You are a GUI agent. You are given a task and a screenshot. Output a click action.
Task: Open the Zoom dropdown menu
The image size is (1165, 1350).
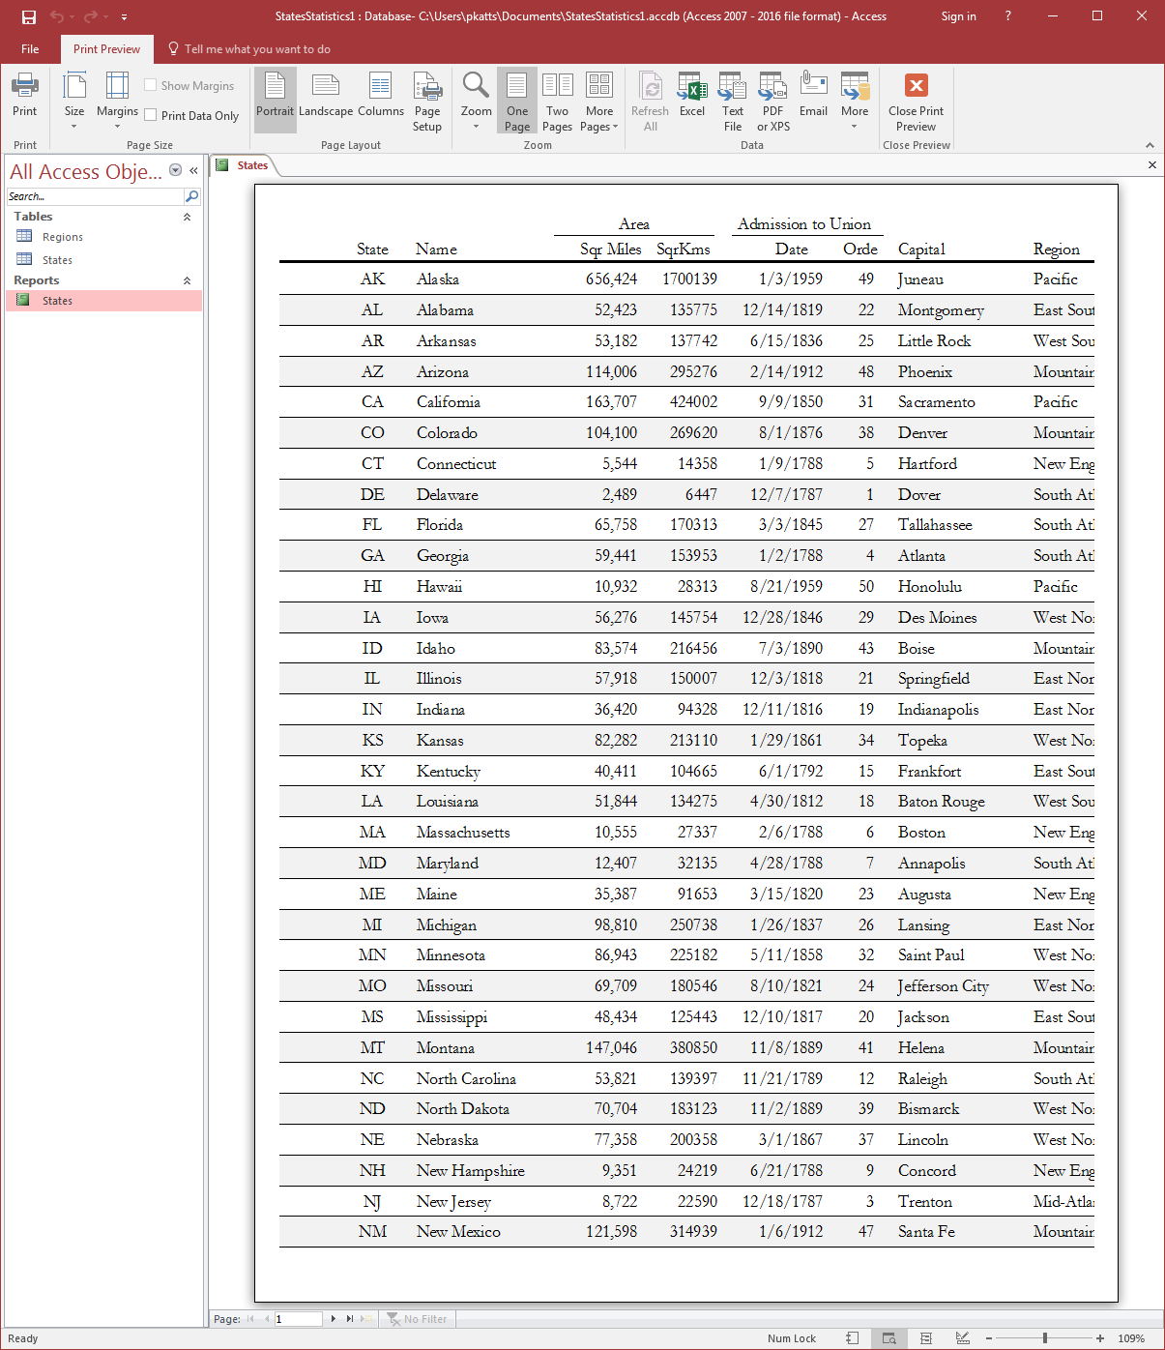click(x=476, y=102)
